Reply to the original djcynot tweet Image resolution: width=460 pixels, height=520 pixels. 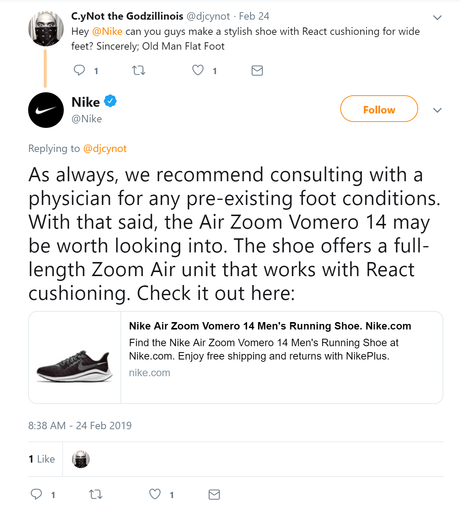(x=79, y=70)
